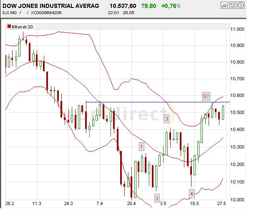This screenshot has height=213, width=267.
Task: Click the 11.000 price axis label
Action: coord(237,29)
